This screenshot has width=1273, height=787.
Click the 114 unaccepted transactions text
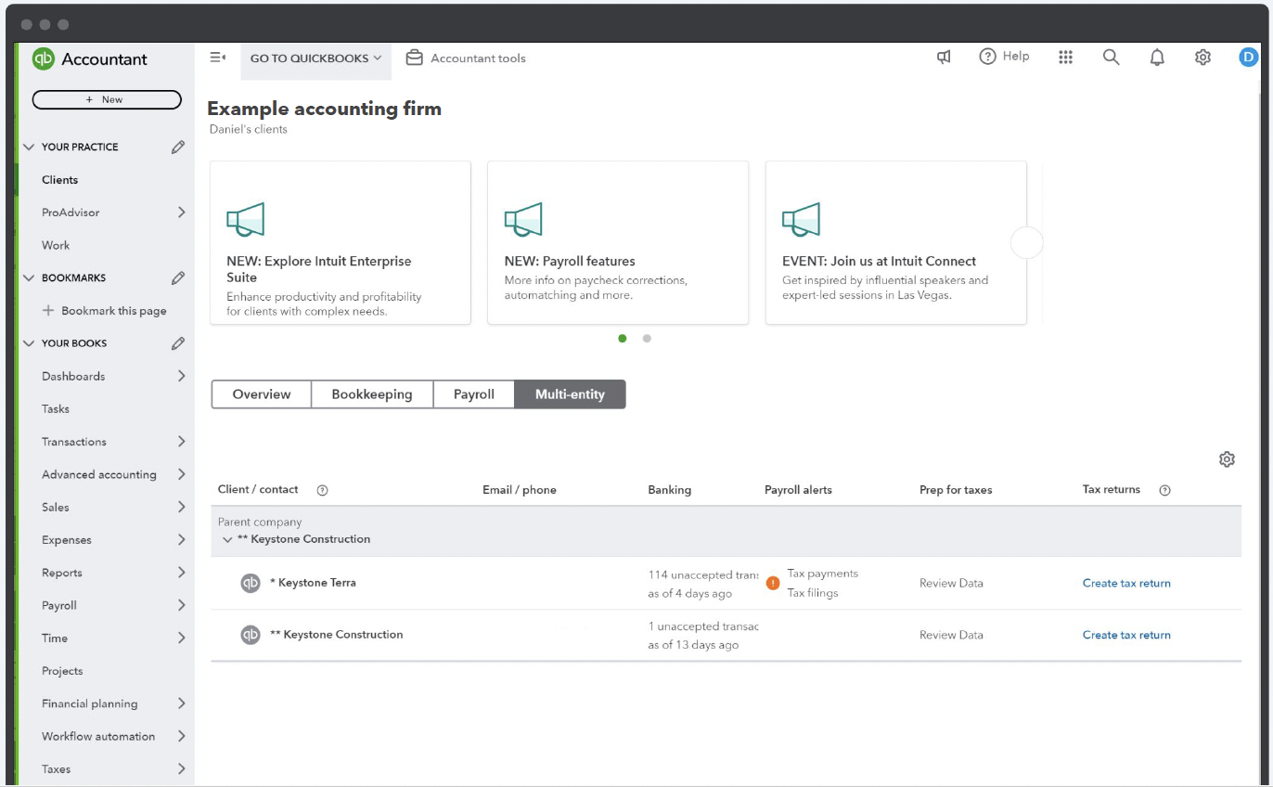tap(703, 574)
